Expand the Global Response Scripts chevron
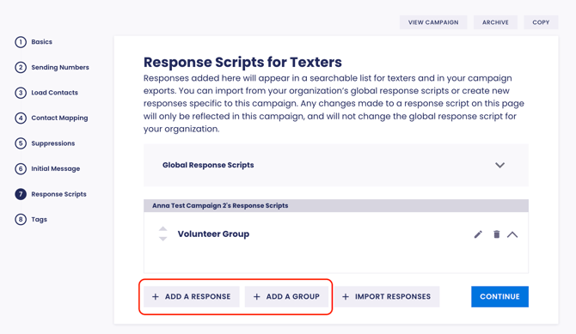This screenshot has height=334, width=576. (x=499, y=165)
